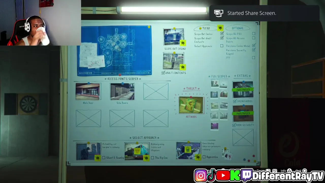Click the ACCESS POINTS SCOPED heading
Viewport: 325px width, 183px height.
[123, 79]
